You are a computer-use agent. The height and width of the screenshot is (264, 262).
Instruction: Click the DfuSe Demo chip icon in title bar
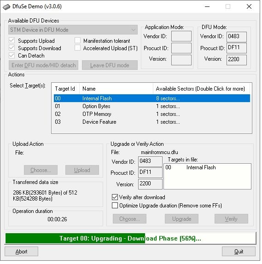click(6, 7)
